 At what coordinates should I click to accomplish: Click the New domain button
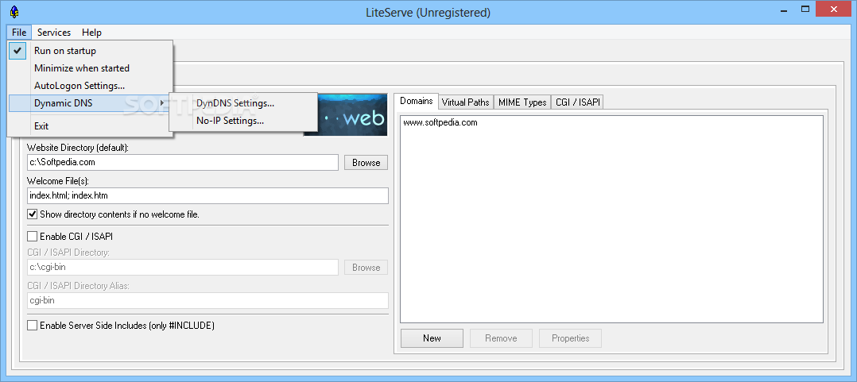coord(432,338)
